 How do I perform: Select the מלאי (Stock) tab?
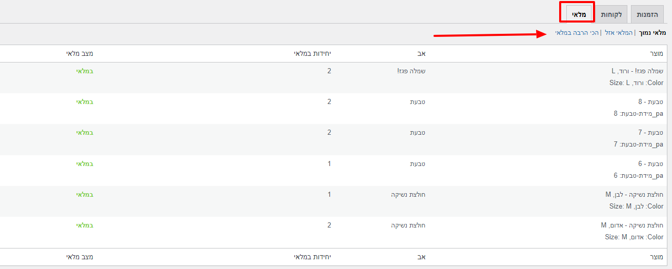click(577, 14)
